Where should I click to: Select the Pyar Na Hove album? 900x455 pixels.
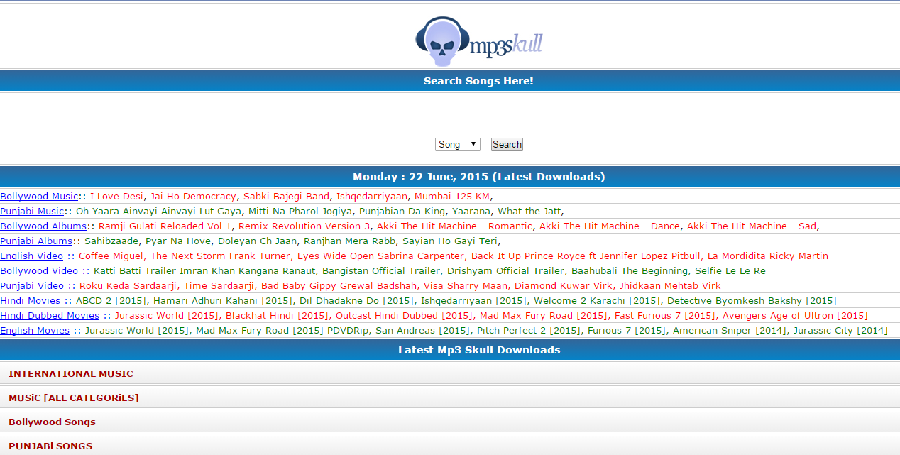[x=178, y=241]
